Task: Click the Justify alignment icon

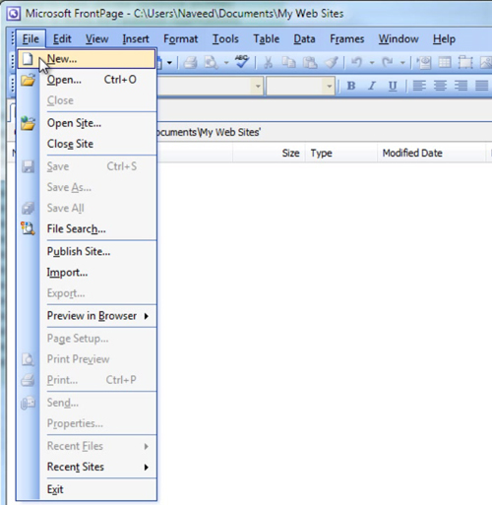Action: (481, 86)
